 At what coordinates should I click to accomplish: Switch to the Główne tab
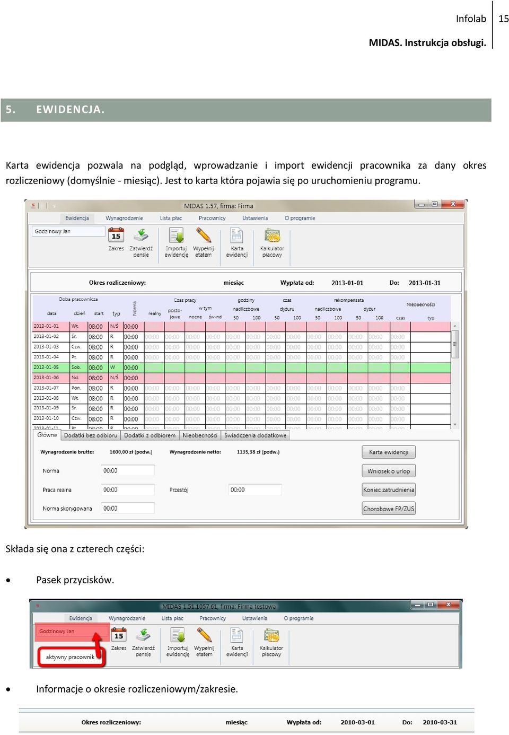pos(47,435)
